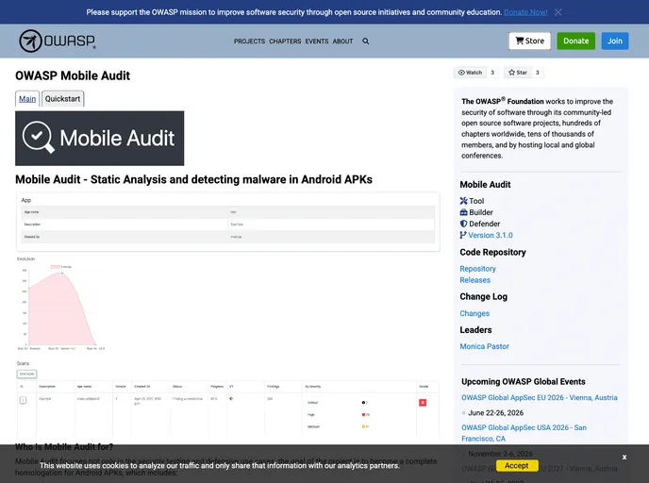Switch to the Quickstart tab

[62, 99]
